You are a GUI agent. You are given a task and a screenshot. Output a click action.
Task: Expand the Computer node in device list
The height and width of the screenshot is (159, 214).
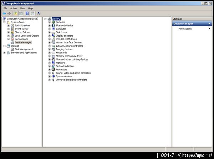click(50, 29)
